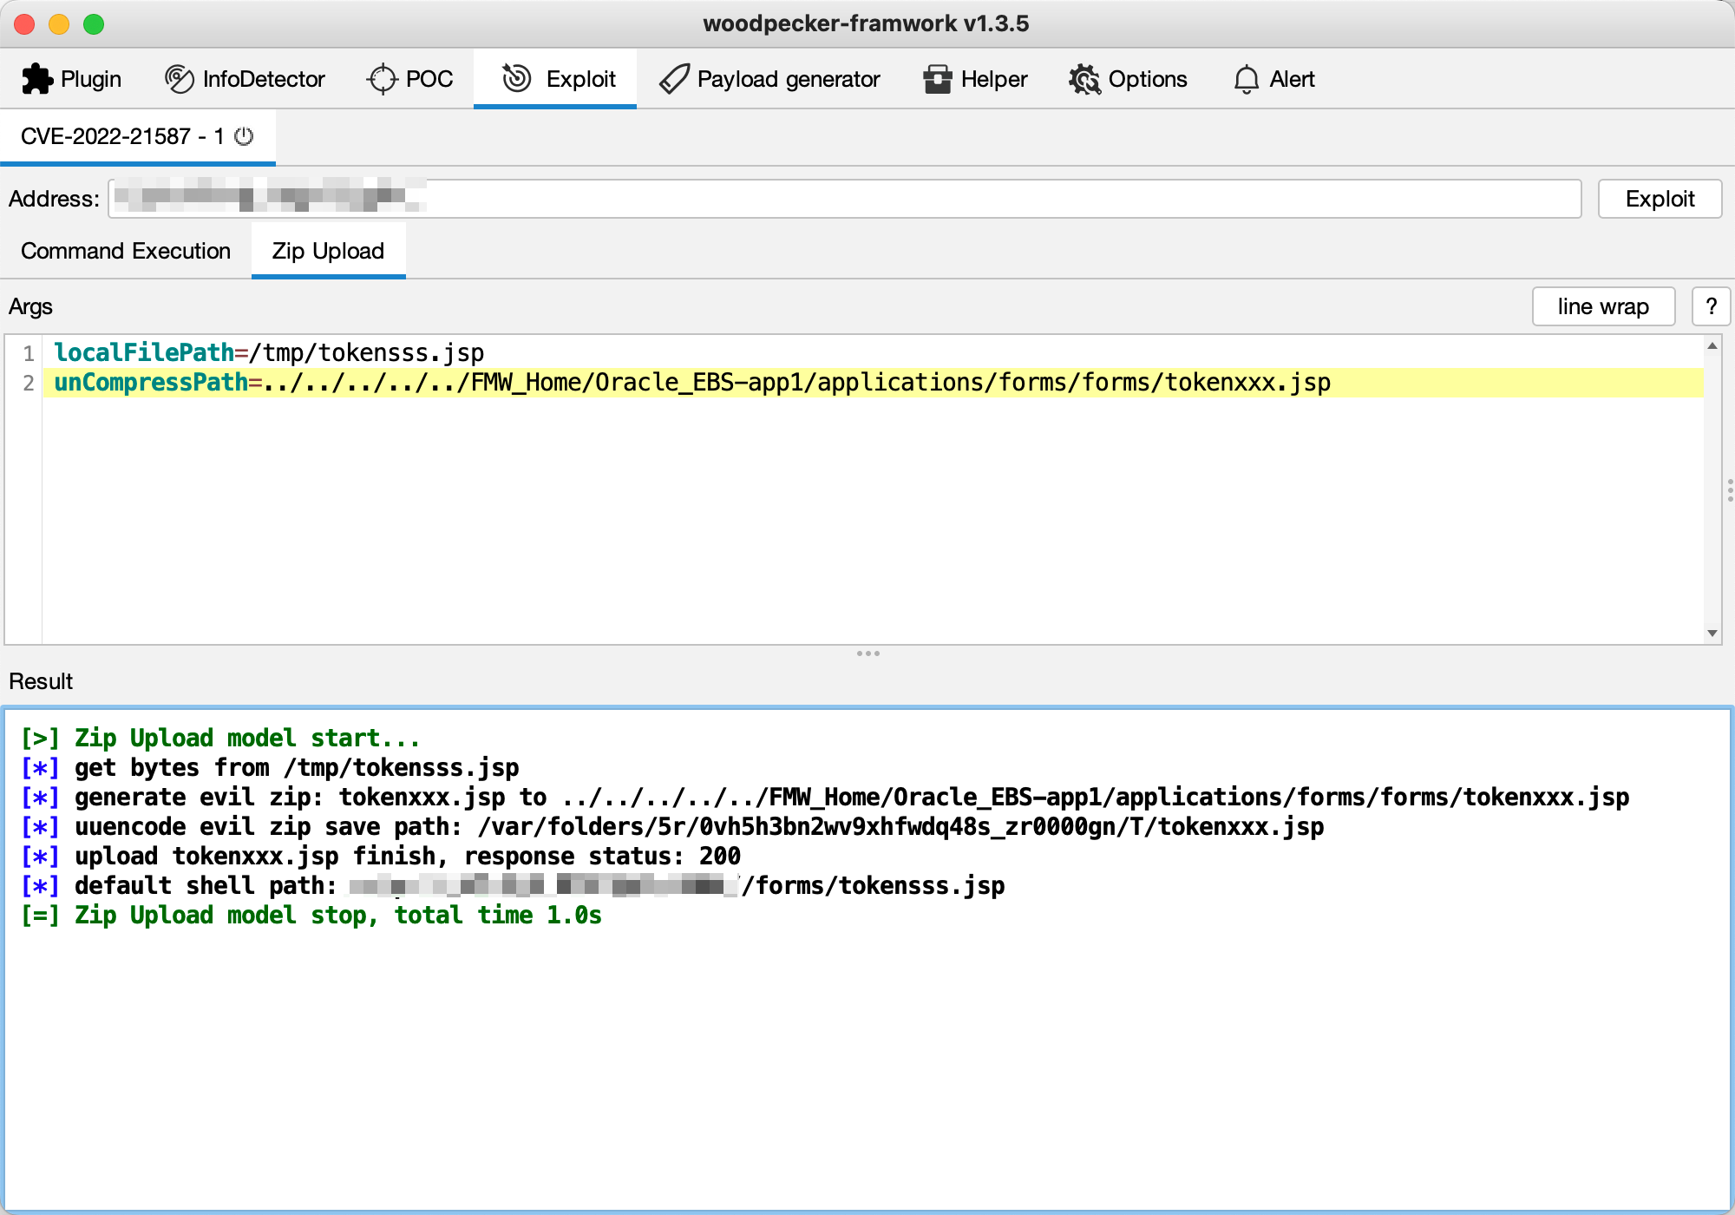This screenshot has height=1215, width=1735.
Task: Click the Exploit target icon
Action: (517, 79)
